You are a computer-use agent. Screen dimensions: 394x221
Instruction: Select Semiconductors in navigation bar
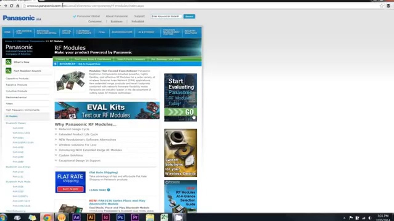pos(122,32)
